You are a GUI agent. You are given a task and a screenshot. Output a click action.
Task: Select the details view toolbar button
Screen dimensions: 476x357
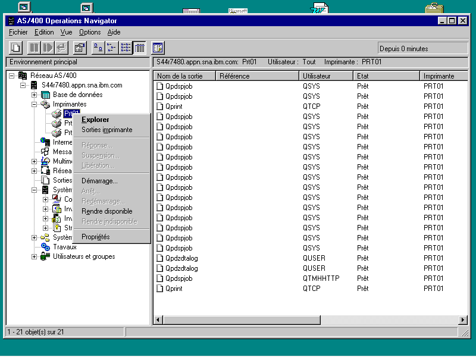[140, 48]
